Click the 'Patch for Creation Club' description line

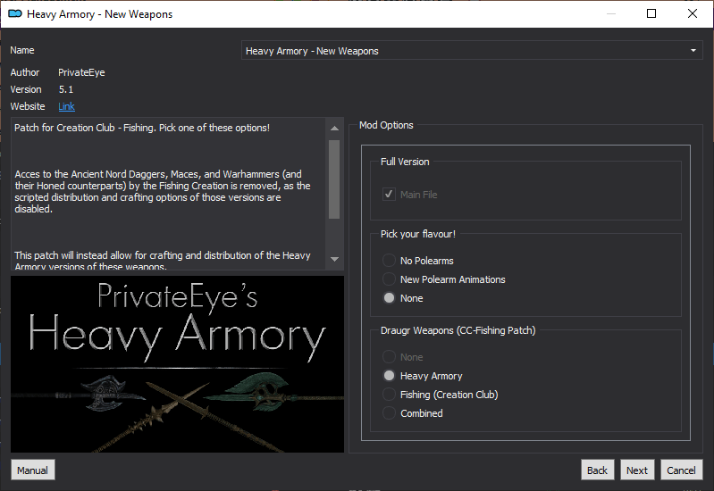(x=141, y=128)
